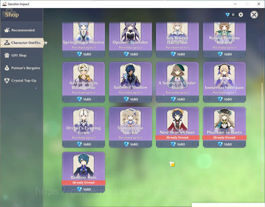The image size is (265, 207).
Task: Click the 1680 price under Opulent Splendor
Action: (x=134, y=54)
